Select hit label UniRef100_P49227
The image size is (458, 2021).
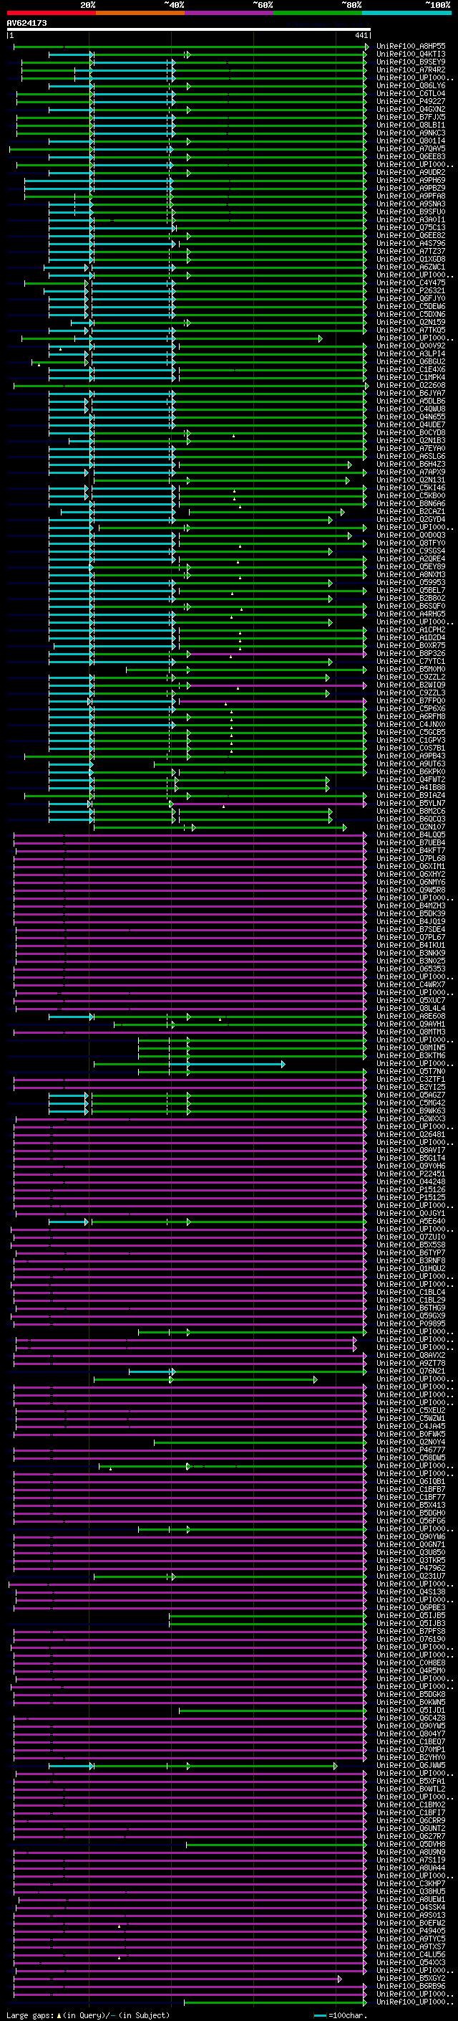(411, 101)
